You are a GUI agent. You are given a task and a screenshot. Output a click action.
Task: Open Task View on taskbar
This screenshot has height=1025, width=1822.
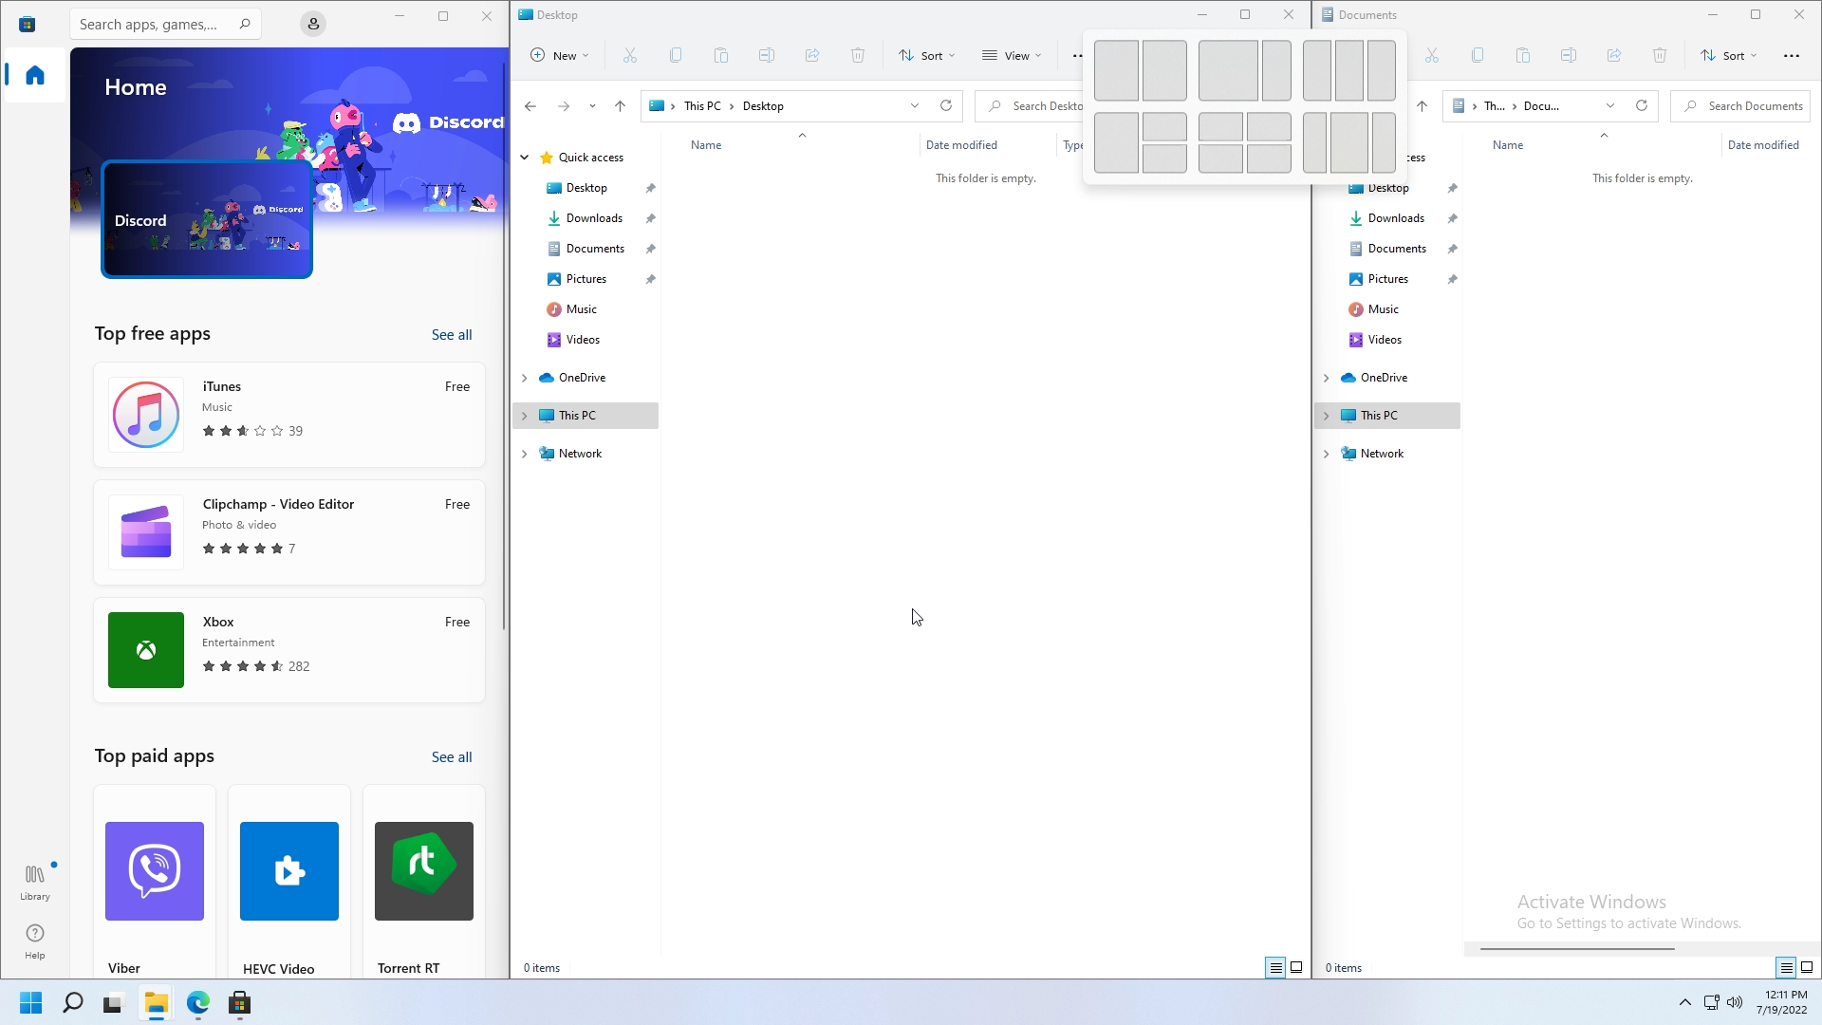point(113,1003)
